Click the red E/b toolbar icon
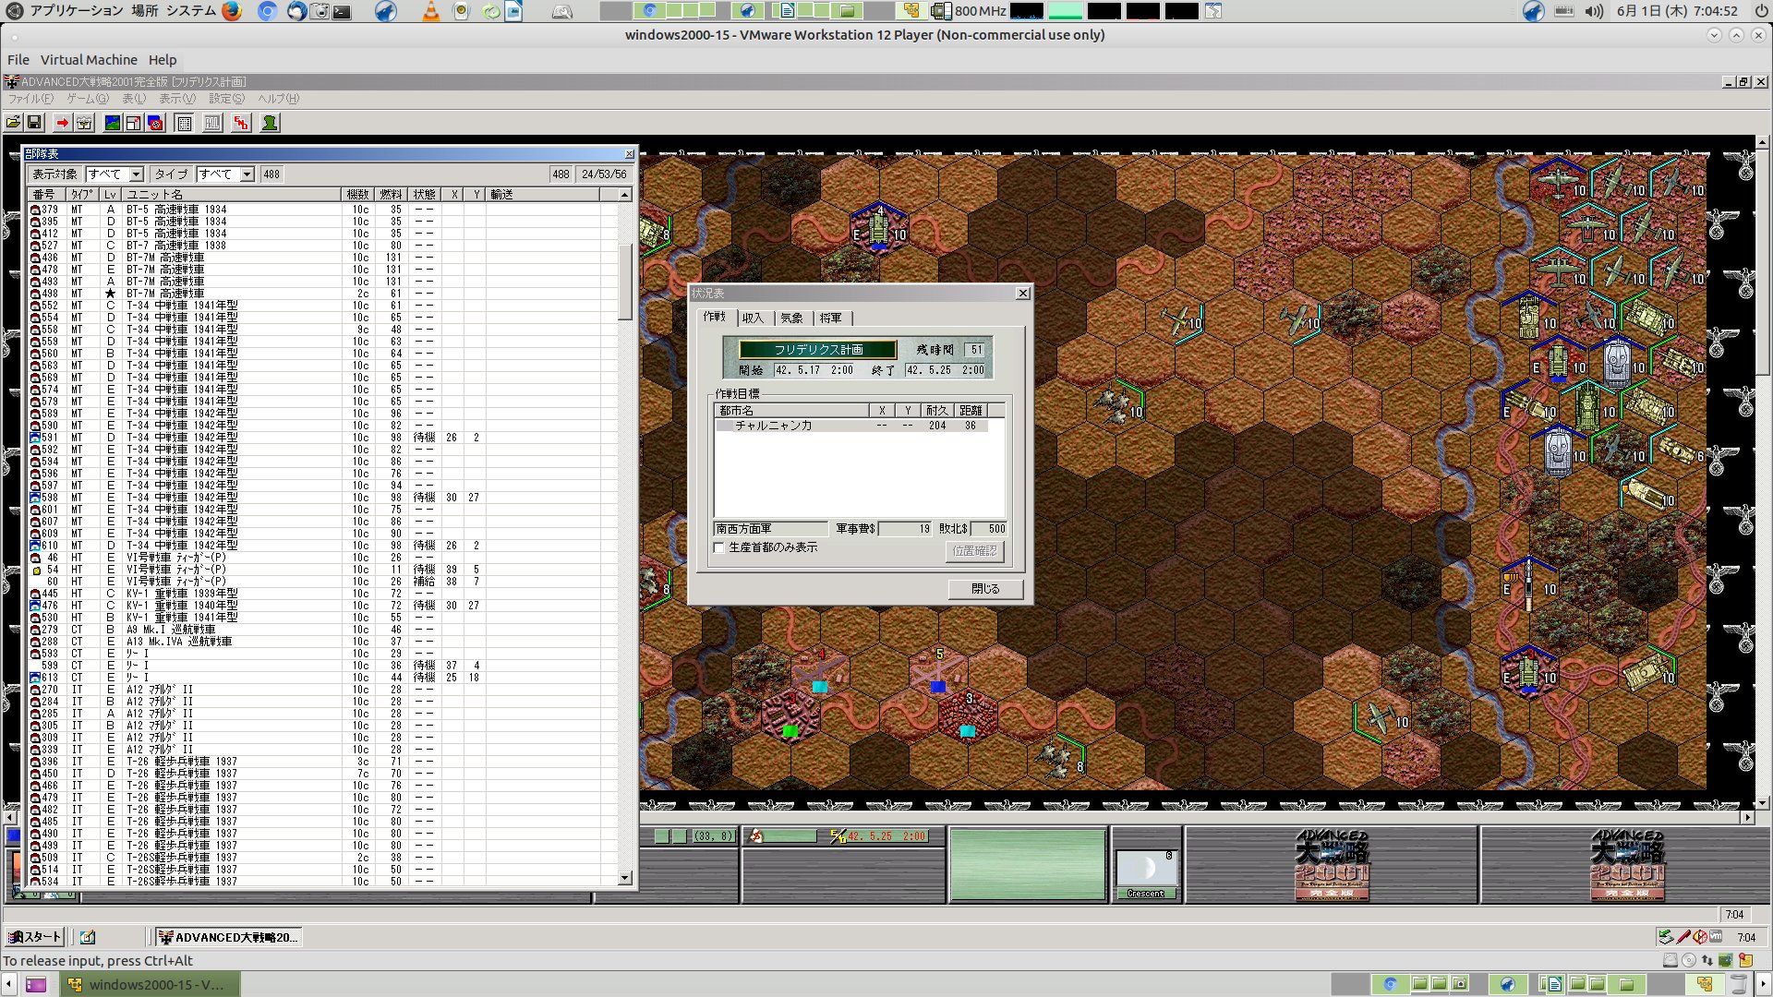 pyautogui.click(x=241, y=123)
